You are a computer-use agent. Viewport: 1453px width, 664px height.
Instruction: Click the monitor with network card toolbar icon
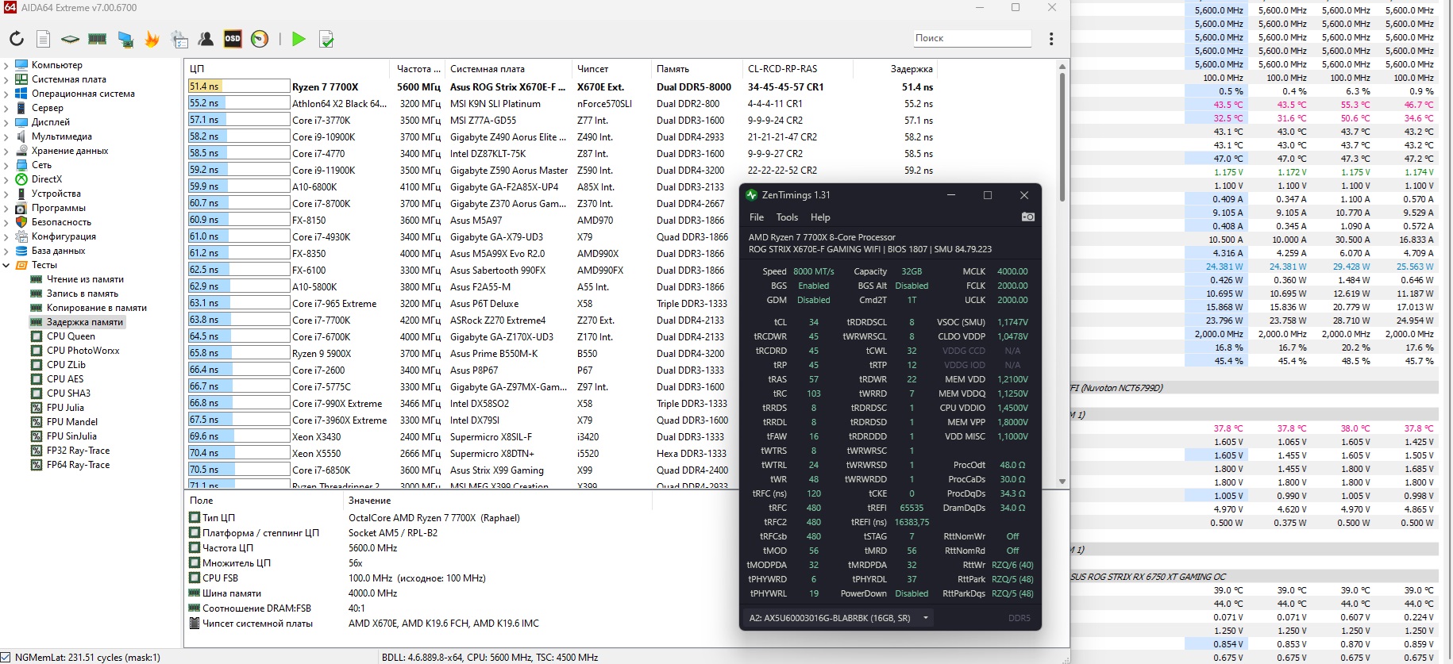(x=125, y=39)
